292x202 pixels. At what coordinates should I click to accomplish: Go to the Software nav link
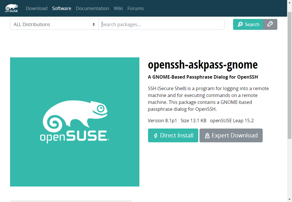[62, 8]
